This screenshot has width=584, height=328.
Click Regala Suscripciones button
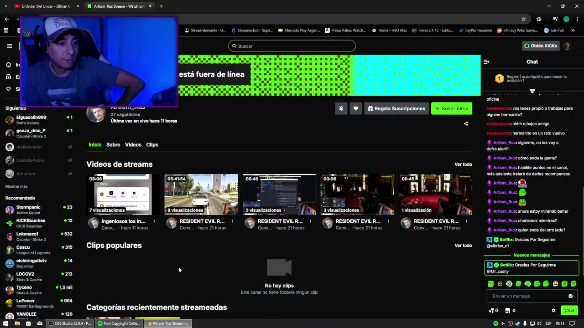396,108
